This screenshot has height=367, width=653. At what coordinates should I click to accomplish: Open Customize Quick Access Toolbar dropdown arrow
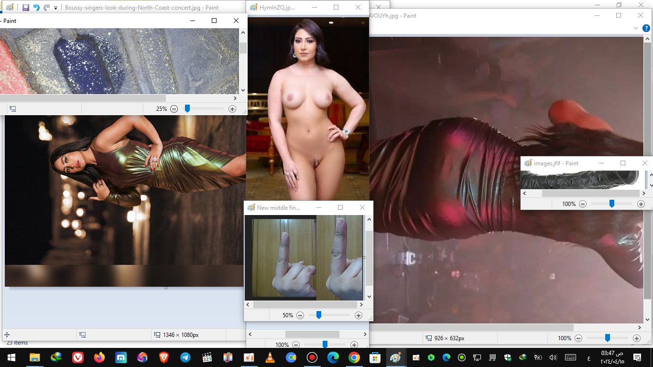point(56,8)
